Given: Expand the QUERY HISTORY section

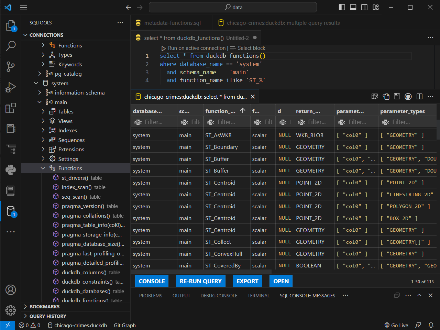Looking at the screenshot, I should (47, 316).
